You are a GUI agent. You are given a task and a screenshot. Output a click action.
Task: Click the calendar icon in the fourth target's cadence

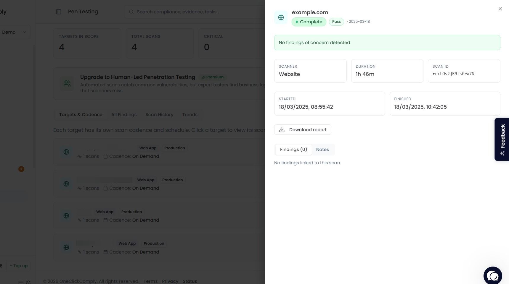(x=105, y=252)
